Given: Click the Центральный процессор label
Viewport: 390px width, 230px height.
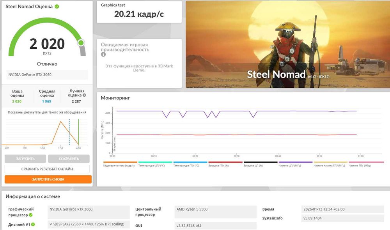Looking at the screenshot, I should point(148,212).
